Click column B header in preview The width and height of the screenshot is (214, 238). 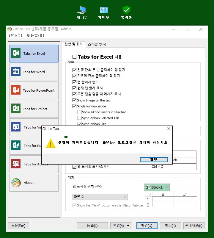(x=184, y=194)
